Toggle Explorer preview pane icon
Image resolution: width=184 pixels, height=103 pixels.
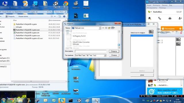pyautogui.click(x=60, y=17)
